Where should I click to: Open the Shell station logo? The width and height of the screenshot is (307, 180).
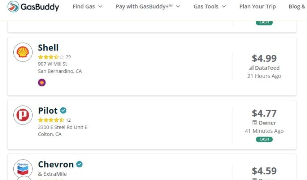pyautogui.click(x=23, y=53)
